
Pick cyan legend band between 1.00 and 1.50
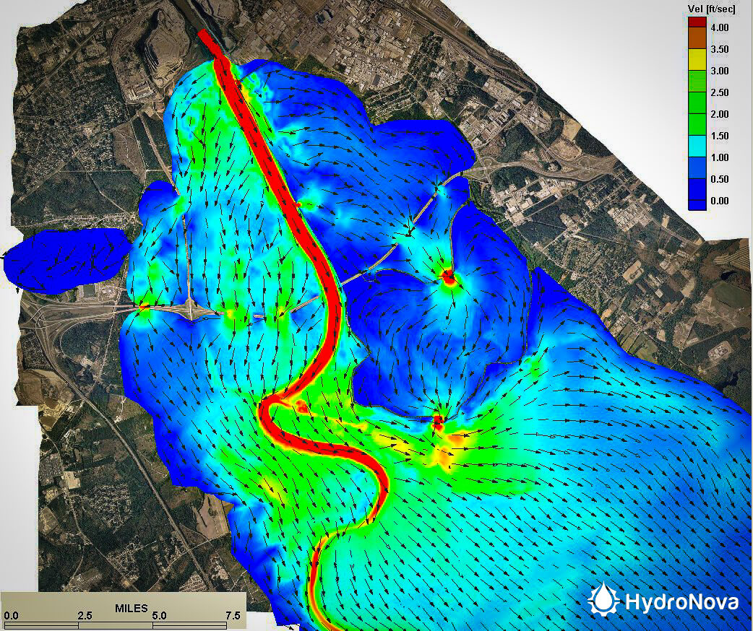[x=697, y=147]
